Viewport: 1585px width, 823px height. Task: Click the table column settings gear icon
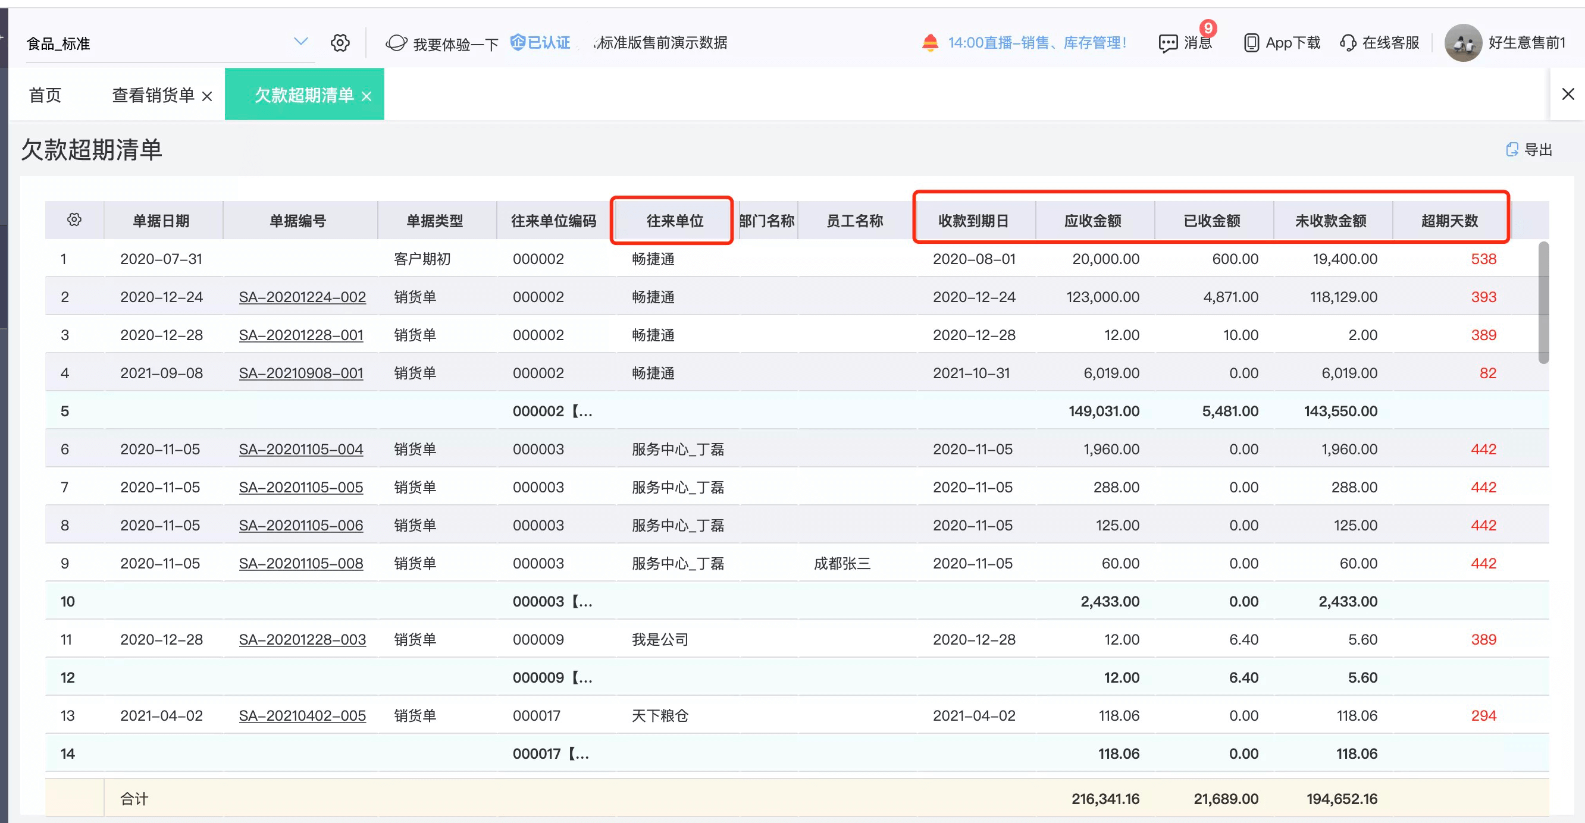tap(74, 219)
